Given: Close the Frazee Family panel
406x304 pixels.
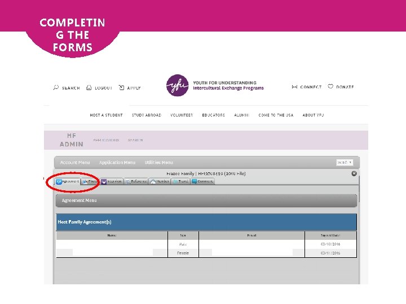Looking at the screenshot, I should click(x=354, y=173).
